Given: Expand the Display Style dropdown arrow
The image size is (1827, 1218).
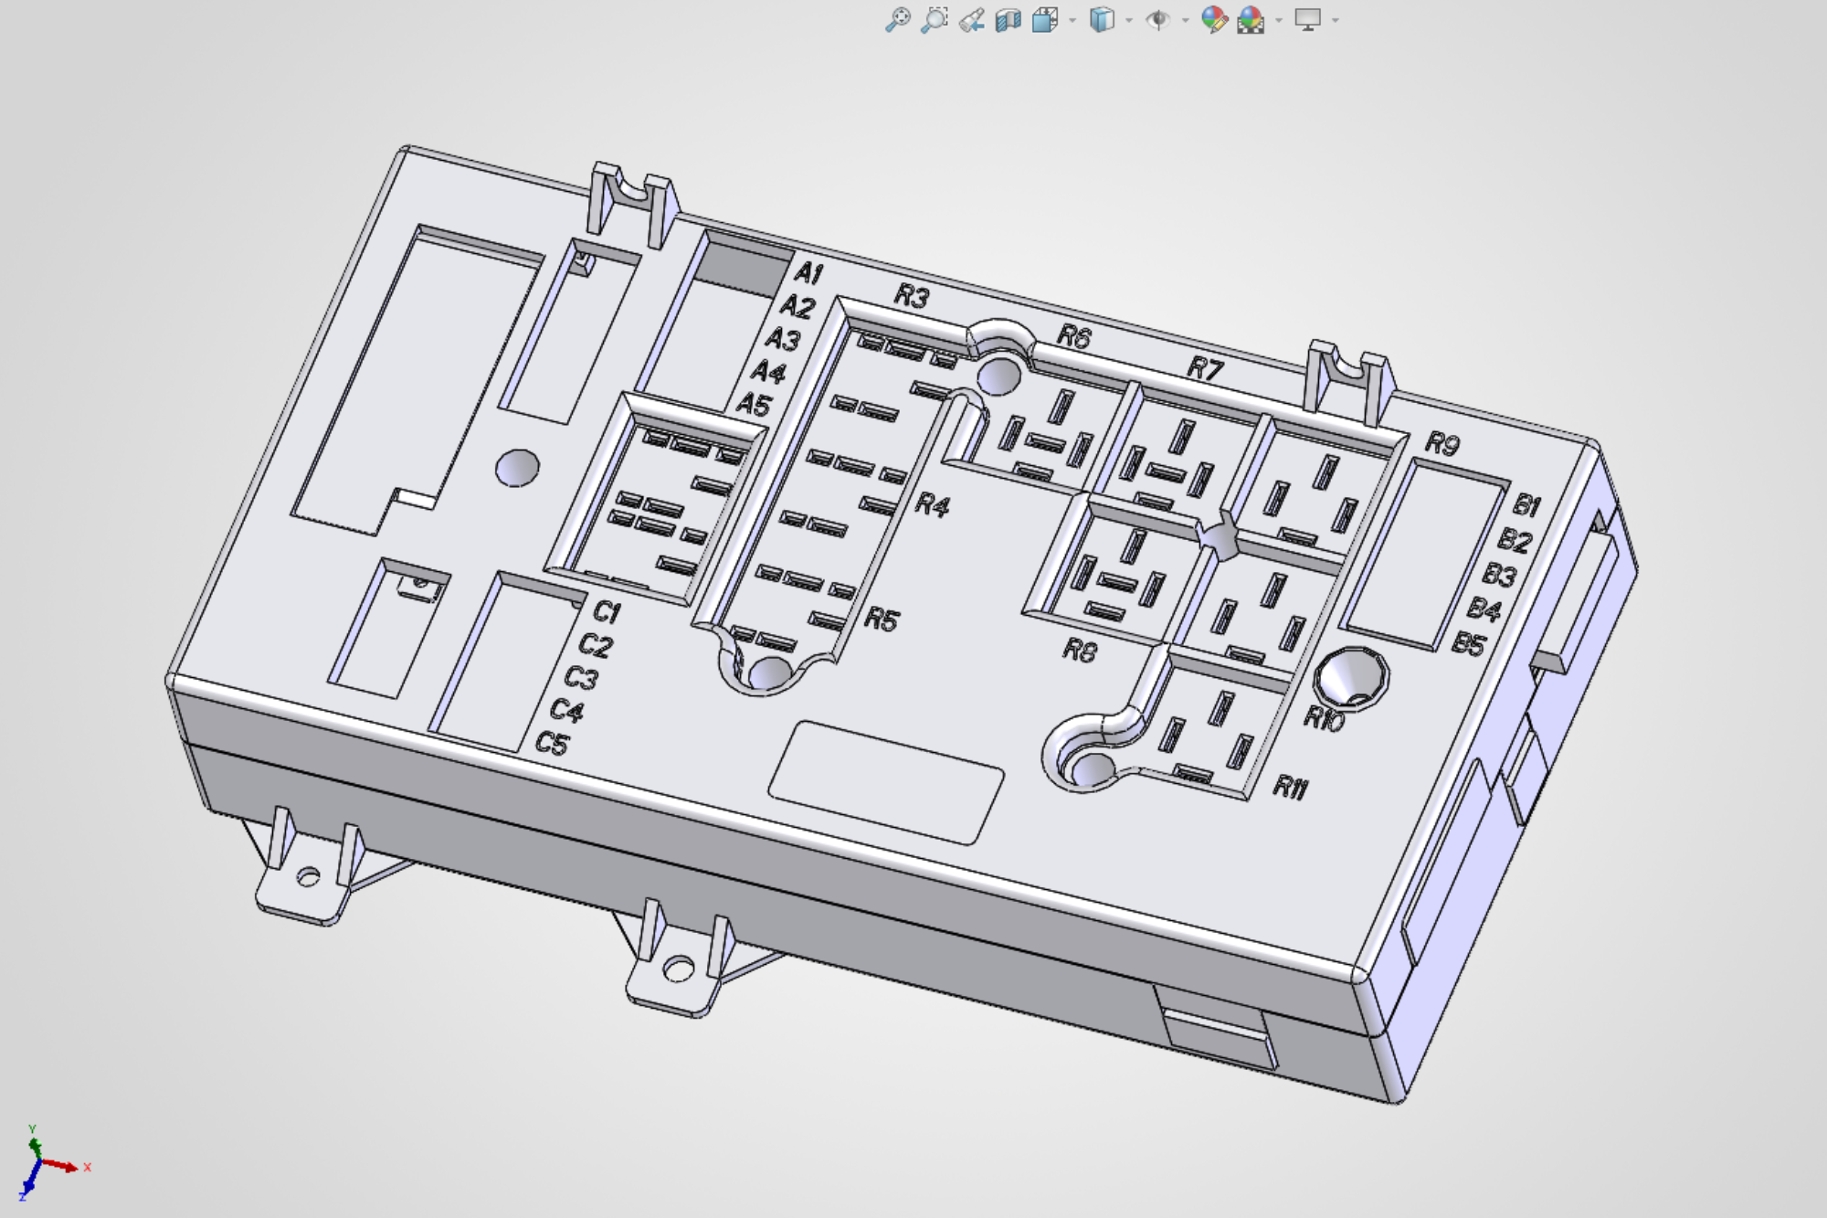Looking at the screenshot, I should (1129, 20).
